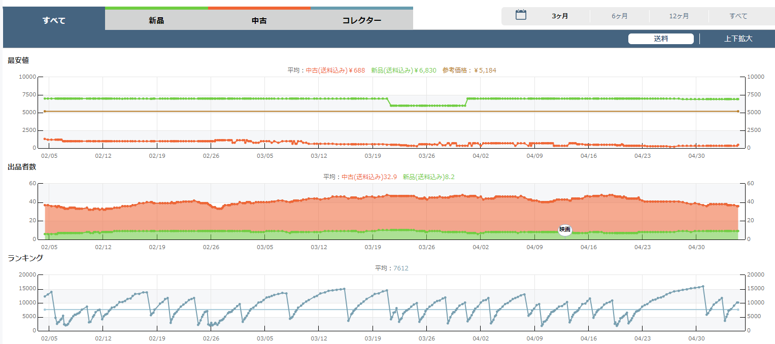Click the 中古(送料込み)¥688 legend label

[x=335, y=71]
